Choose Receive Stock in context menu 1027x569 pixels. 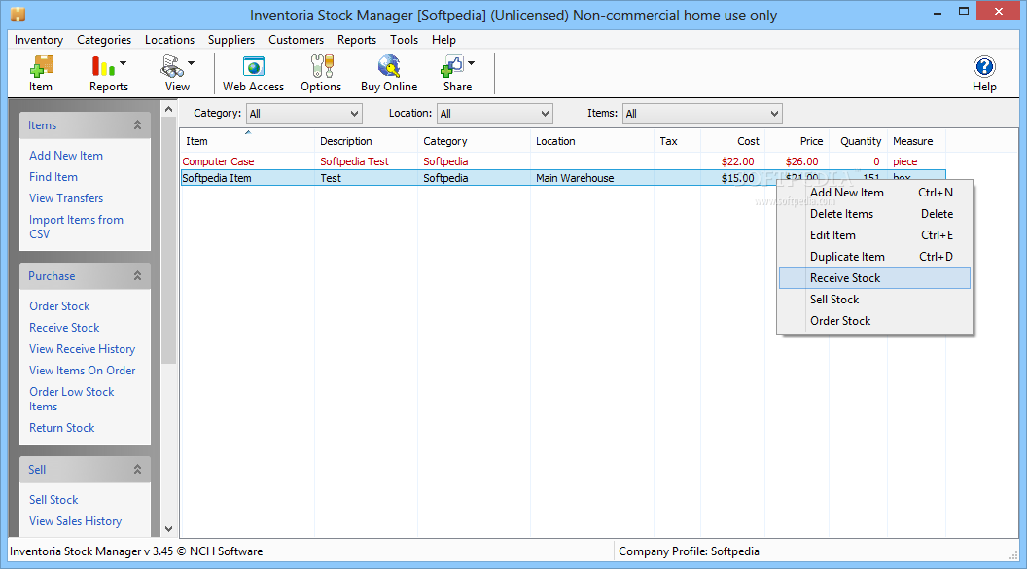point(874,277)
